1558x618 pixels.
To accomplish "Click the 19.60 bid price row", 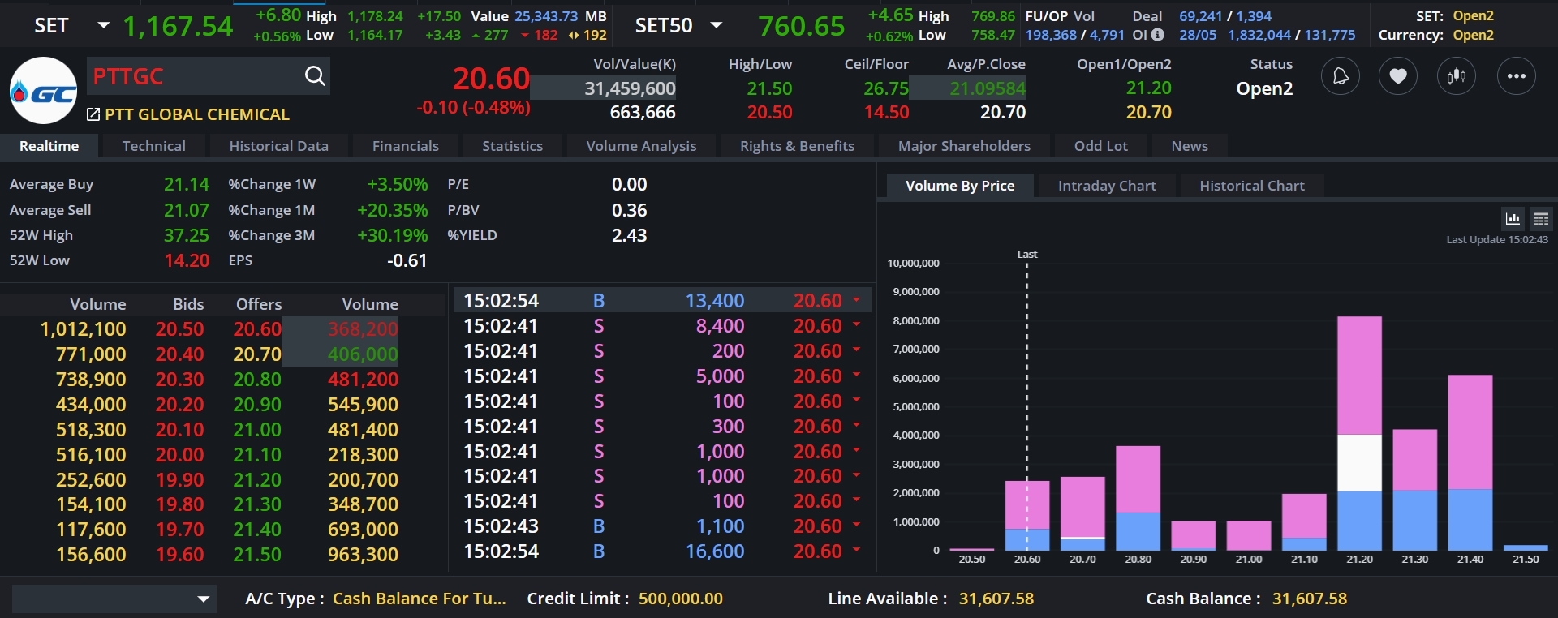I will [180, 555].
